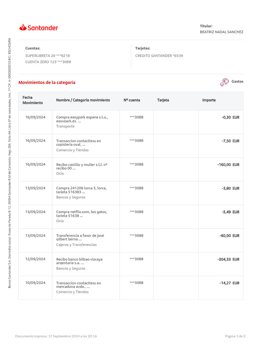Screen dimensions: 262x350
Task: Select the CUENTA ZERO 123 ***3088 account
Action: [48, 62]
